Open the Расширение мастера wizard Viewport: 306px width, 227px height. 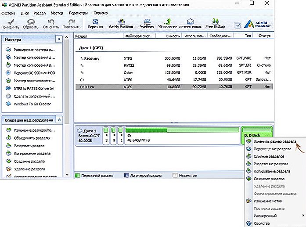pos(31,50)
